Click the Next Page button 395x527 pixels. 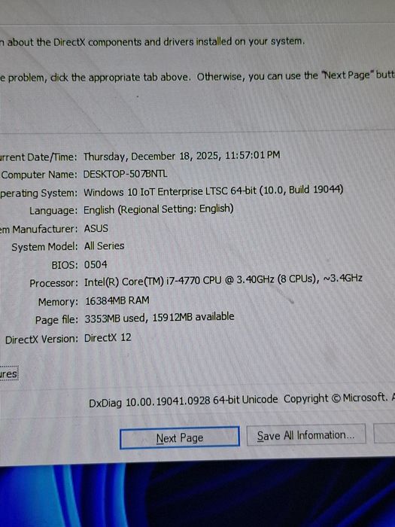point(180,437)
